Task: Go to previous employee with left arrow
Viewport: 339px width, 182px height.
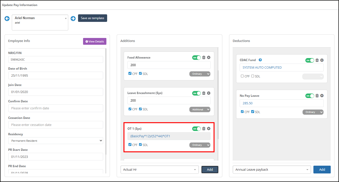Action: 7,19
